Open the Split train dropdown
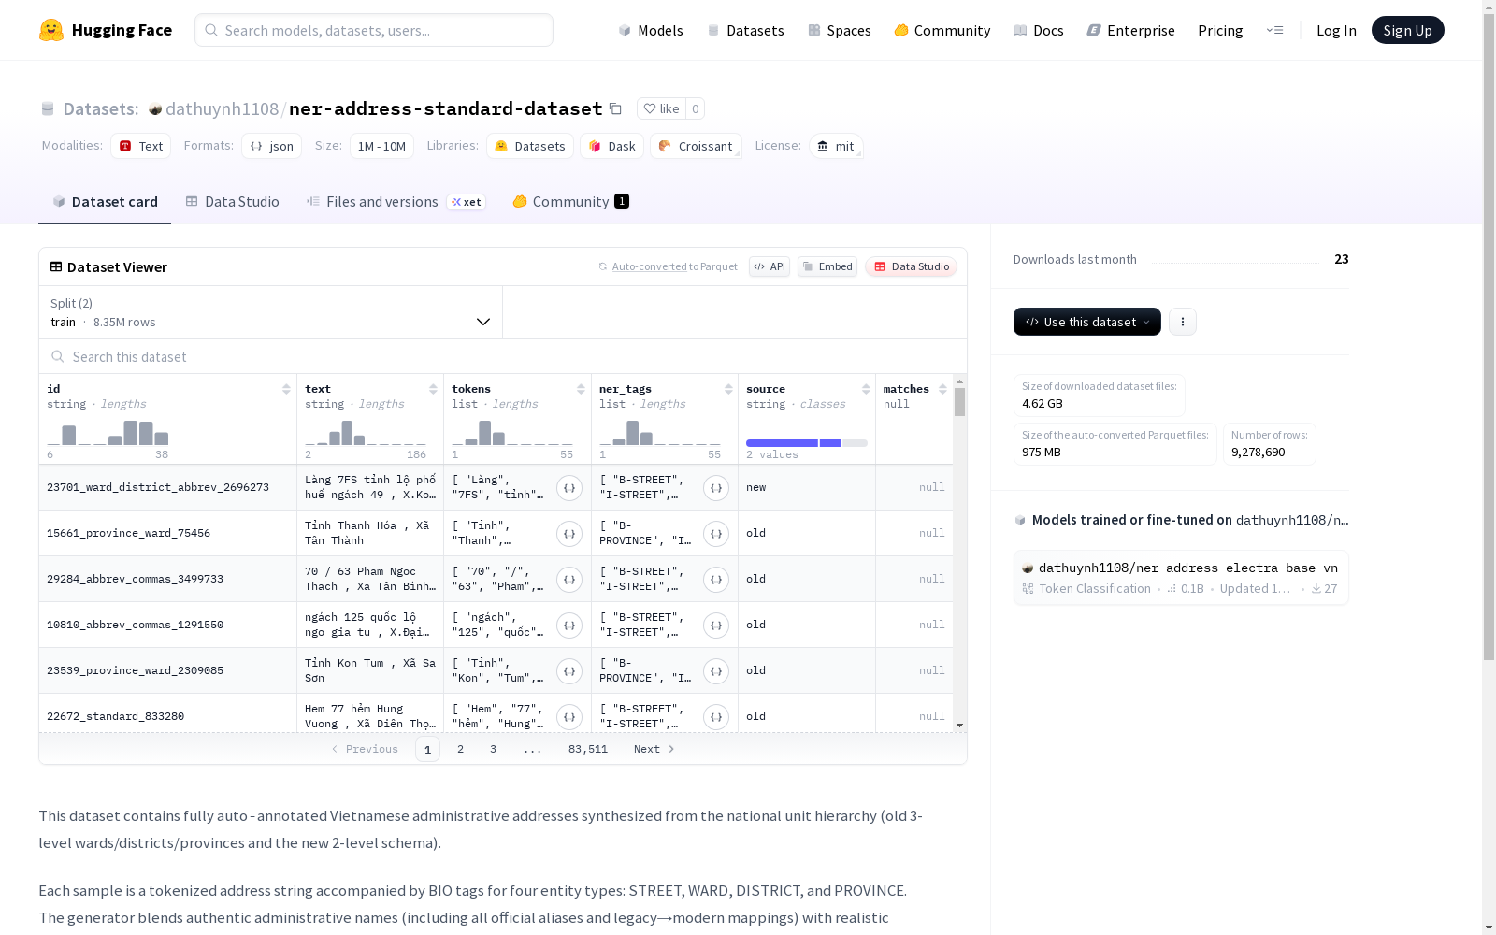Viewport: 1496px width, 935px height. coord(271,312)
